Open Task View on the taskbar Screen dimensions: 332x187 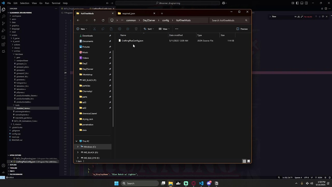point(163,183)
